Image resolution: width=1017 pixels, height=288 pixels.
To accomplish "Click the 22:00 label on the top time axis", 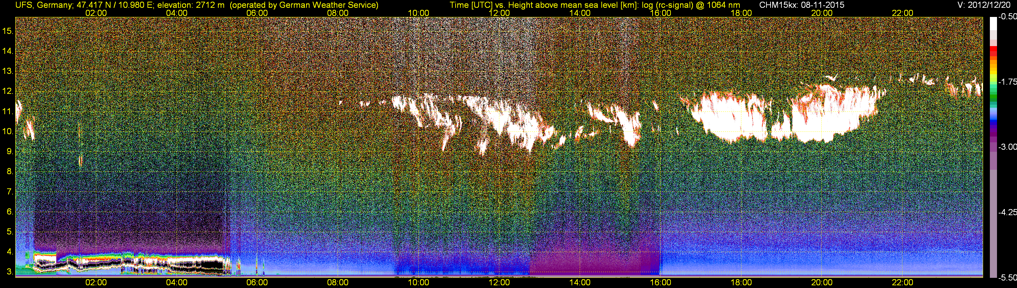I will tap(902, 13).
